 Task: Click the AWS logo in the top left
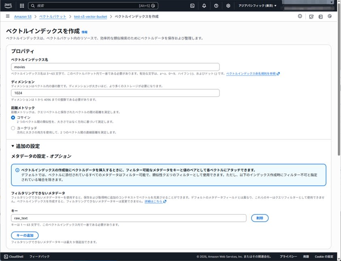(9, 6)
